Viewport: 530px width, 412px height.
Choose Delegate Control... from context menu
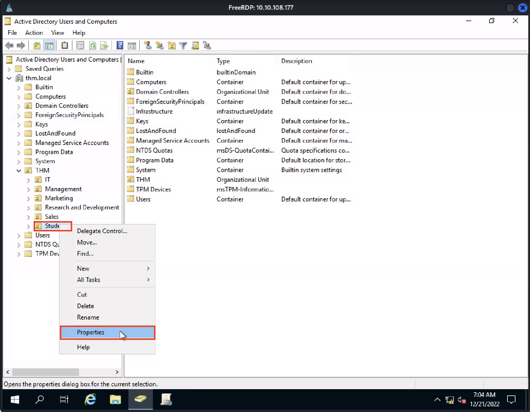point(108,231)
